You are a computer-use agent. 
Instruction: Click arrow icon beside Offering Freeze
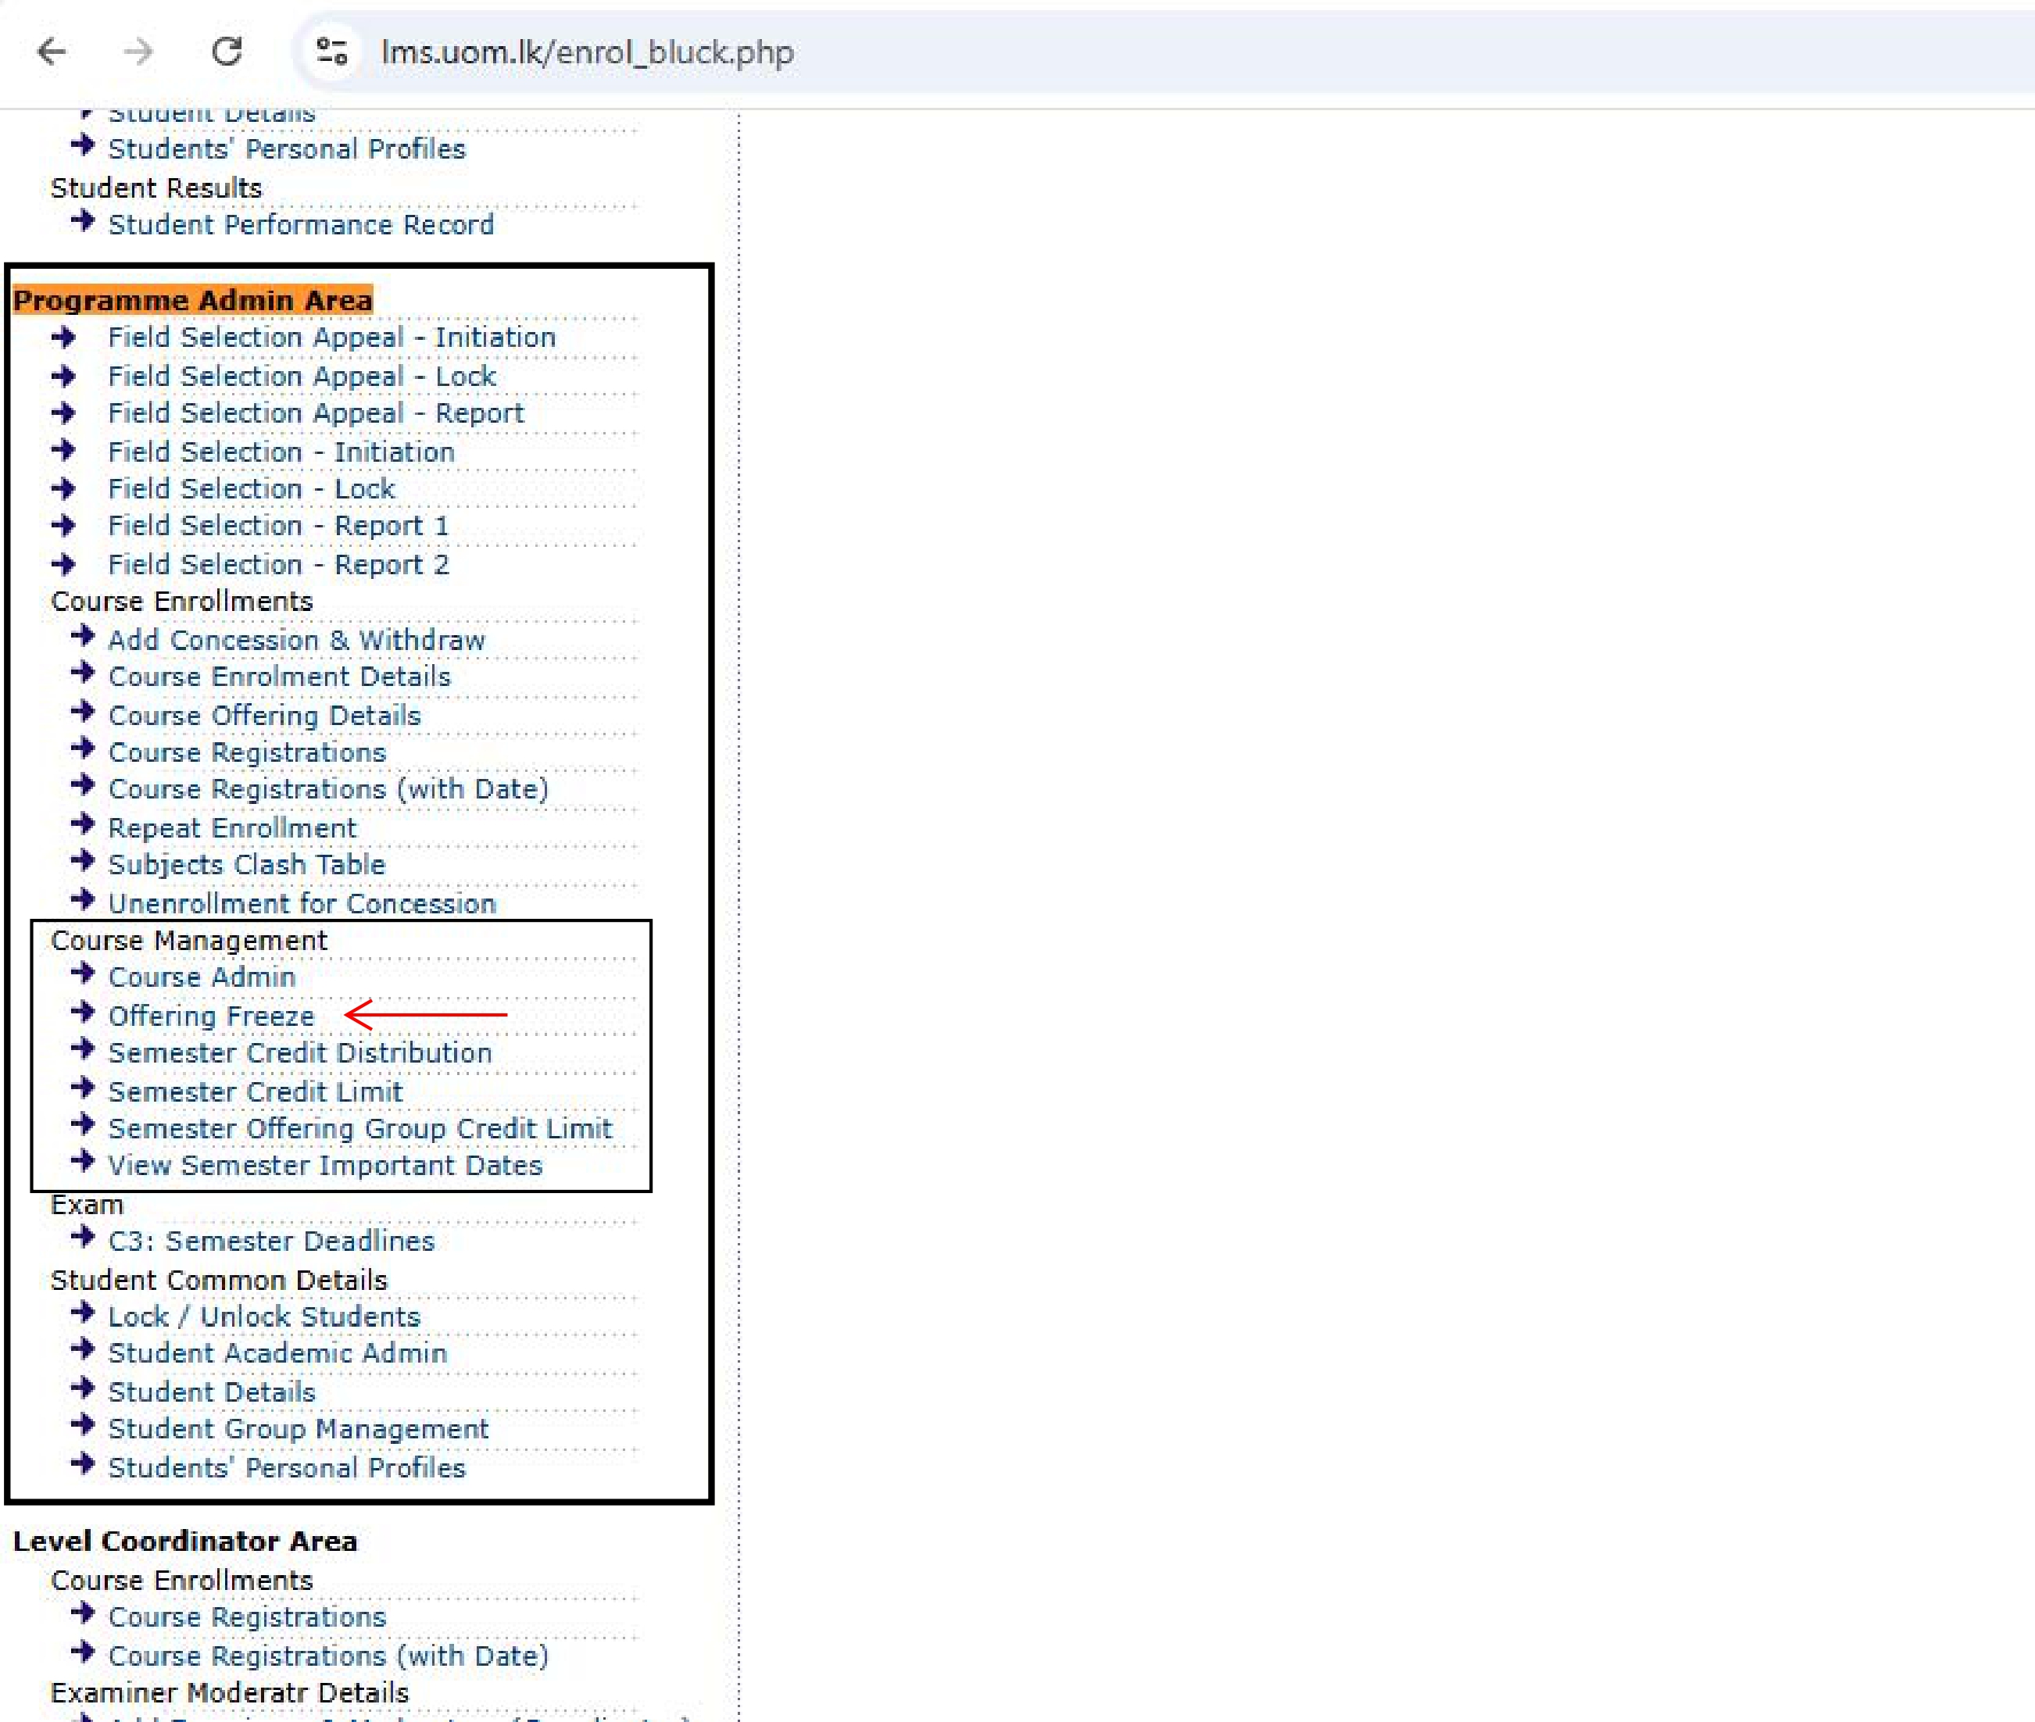point(83,1011)
